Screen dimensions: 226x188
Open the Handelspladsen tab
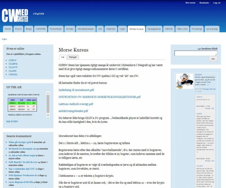(x=86, y=29)
